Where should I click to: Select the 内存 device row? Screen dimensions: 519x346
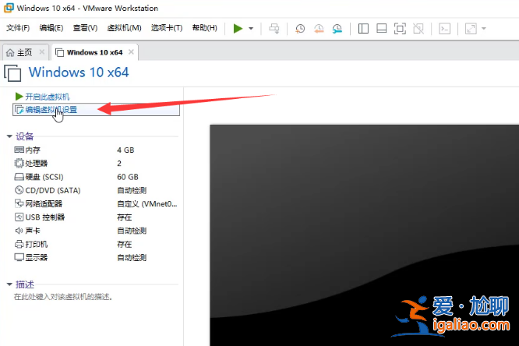(96, 150)
